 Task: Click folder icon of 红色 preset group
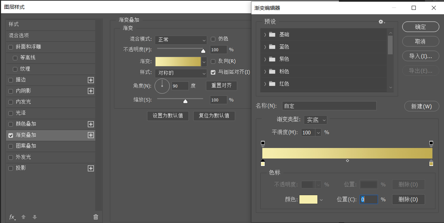272,84
